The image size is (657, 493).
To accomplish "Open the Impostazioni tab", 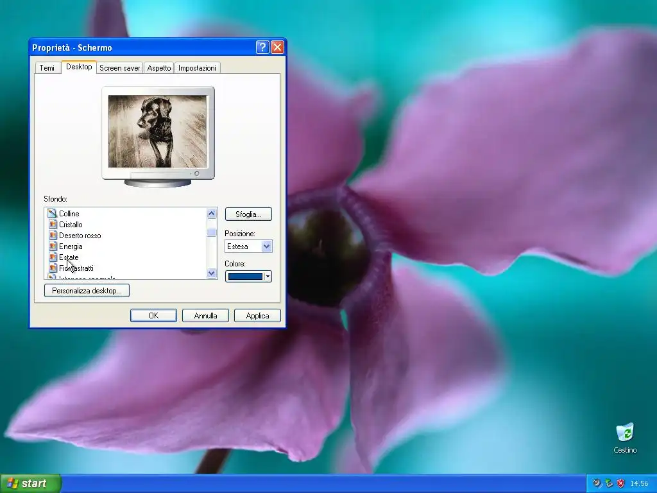I will (x=198, y=68).
